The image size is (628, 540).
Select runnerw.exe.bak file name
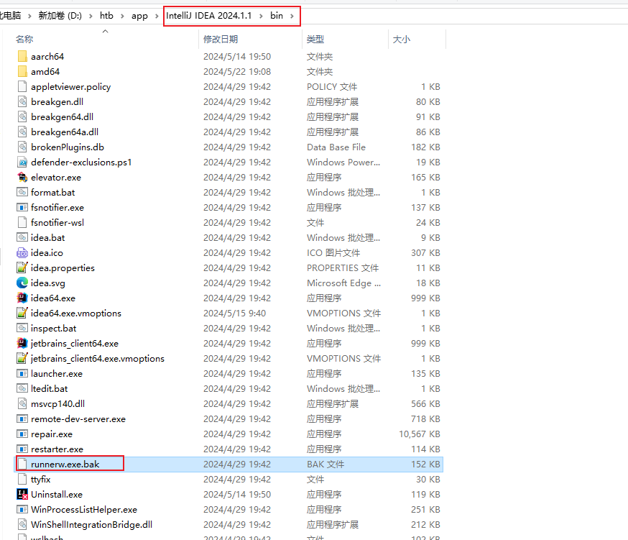click(x=65, y=465)
